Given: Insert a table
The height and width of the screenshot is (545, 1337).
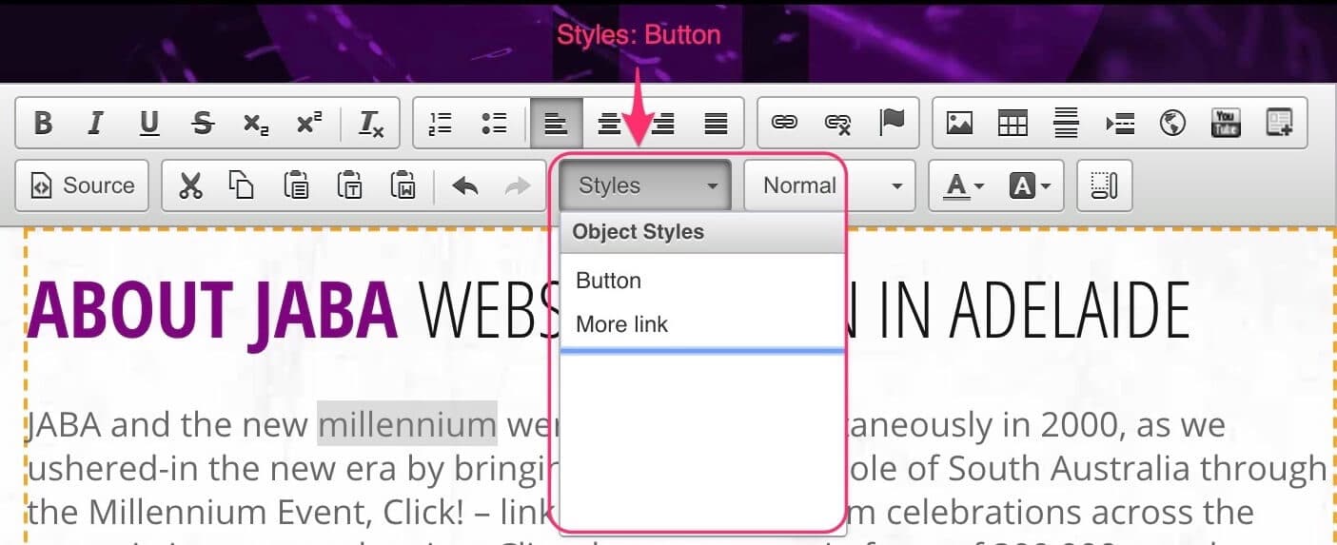Looking at the screenshot, I should 1013,123.
